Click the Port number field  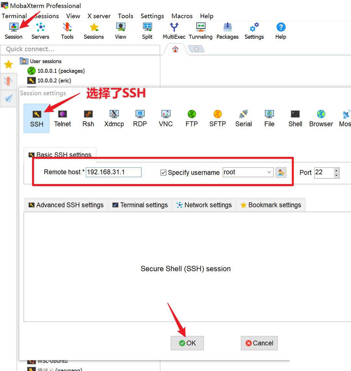(x=324, y=172)
